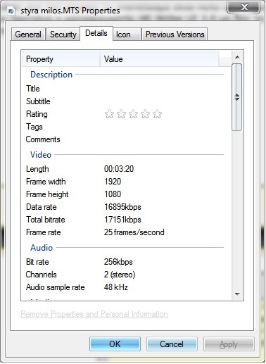Set rating to three stars
The width and height of the screenshot is (266, 364).
click(x=133, y=114)
